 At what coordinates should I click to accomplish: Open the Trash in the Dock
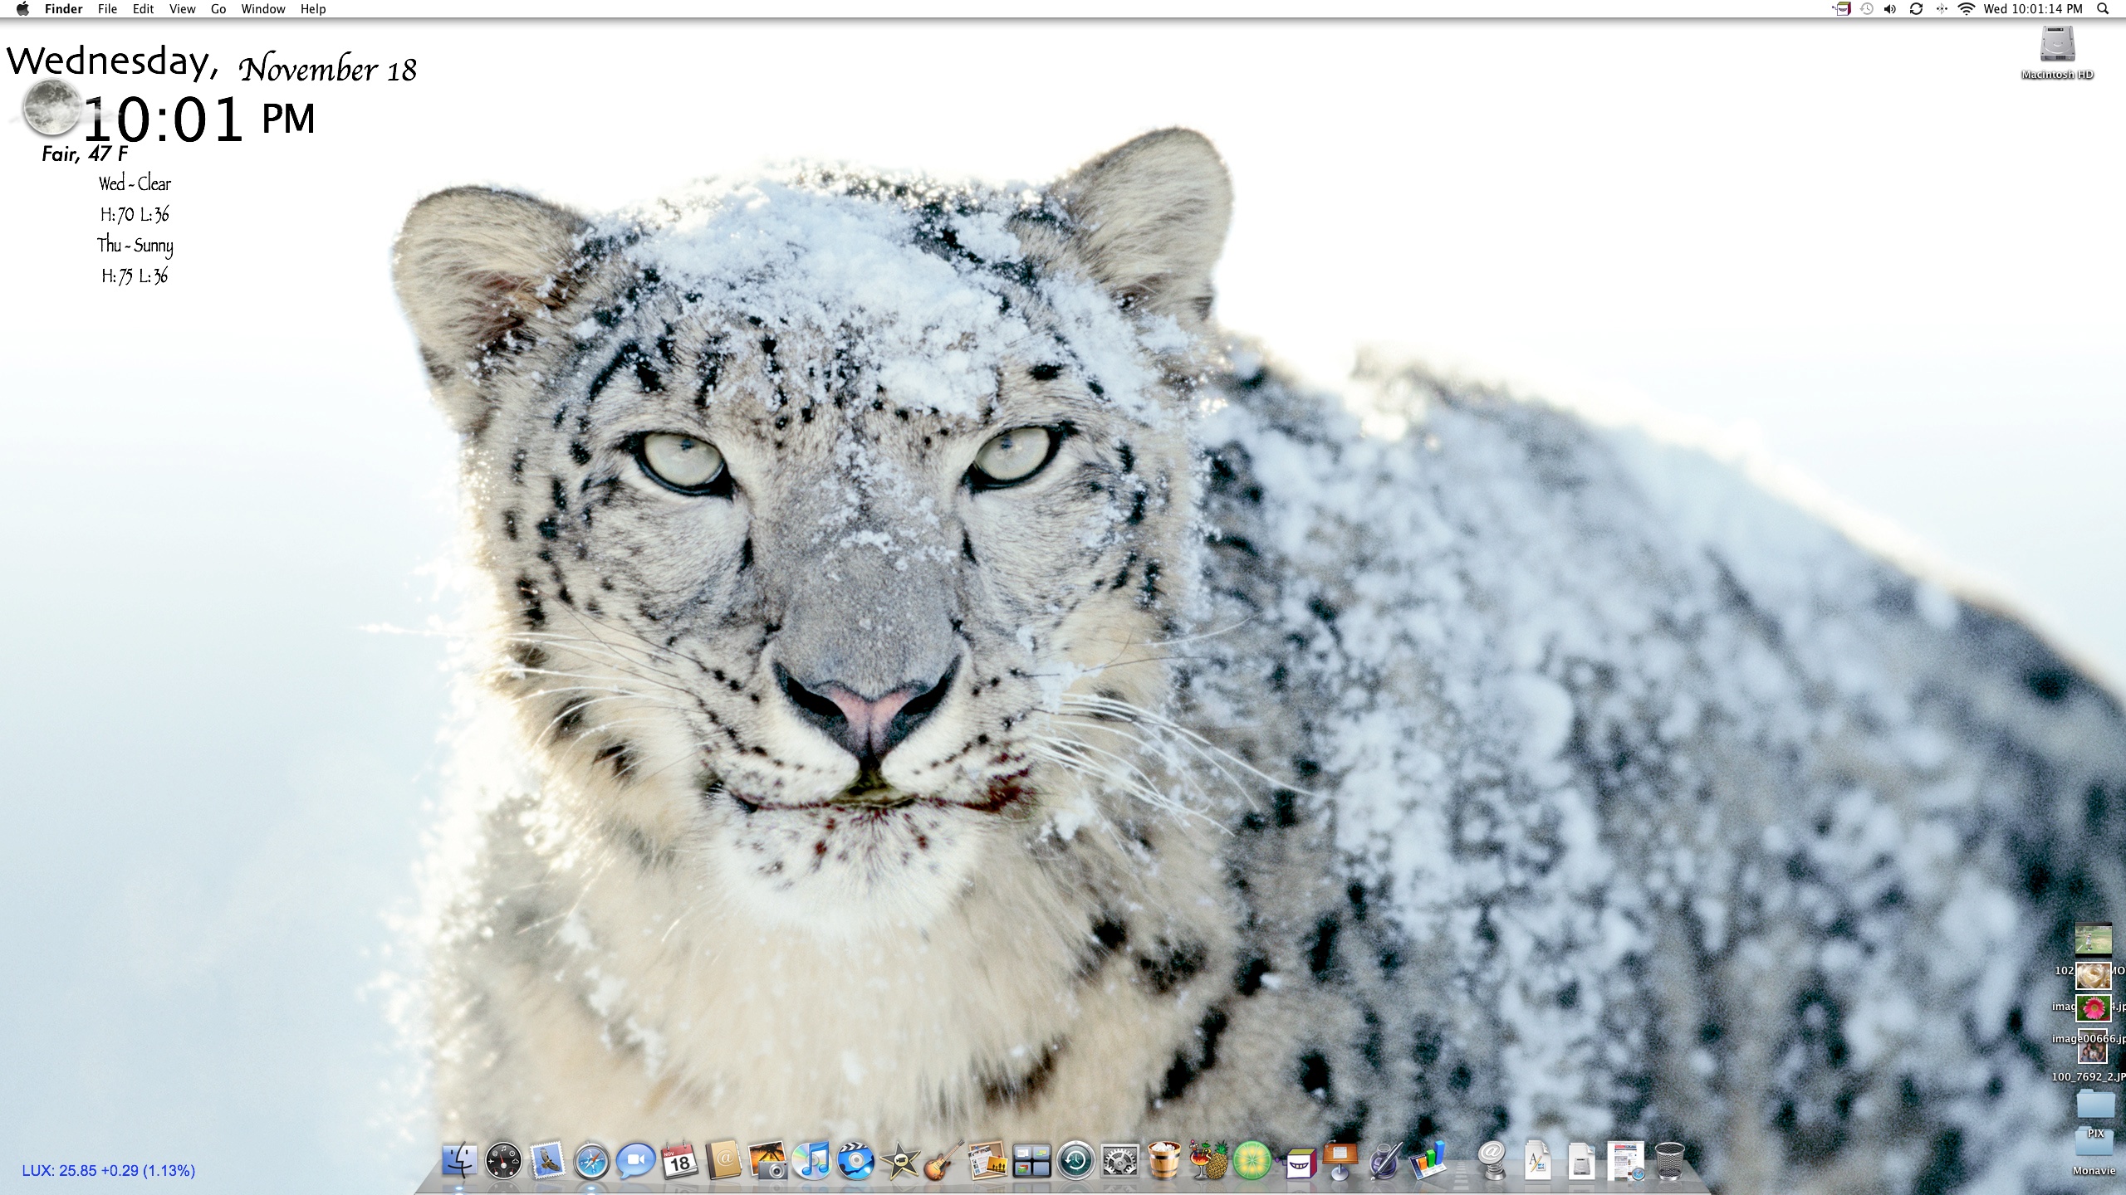point(1669,1159)
